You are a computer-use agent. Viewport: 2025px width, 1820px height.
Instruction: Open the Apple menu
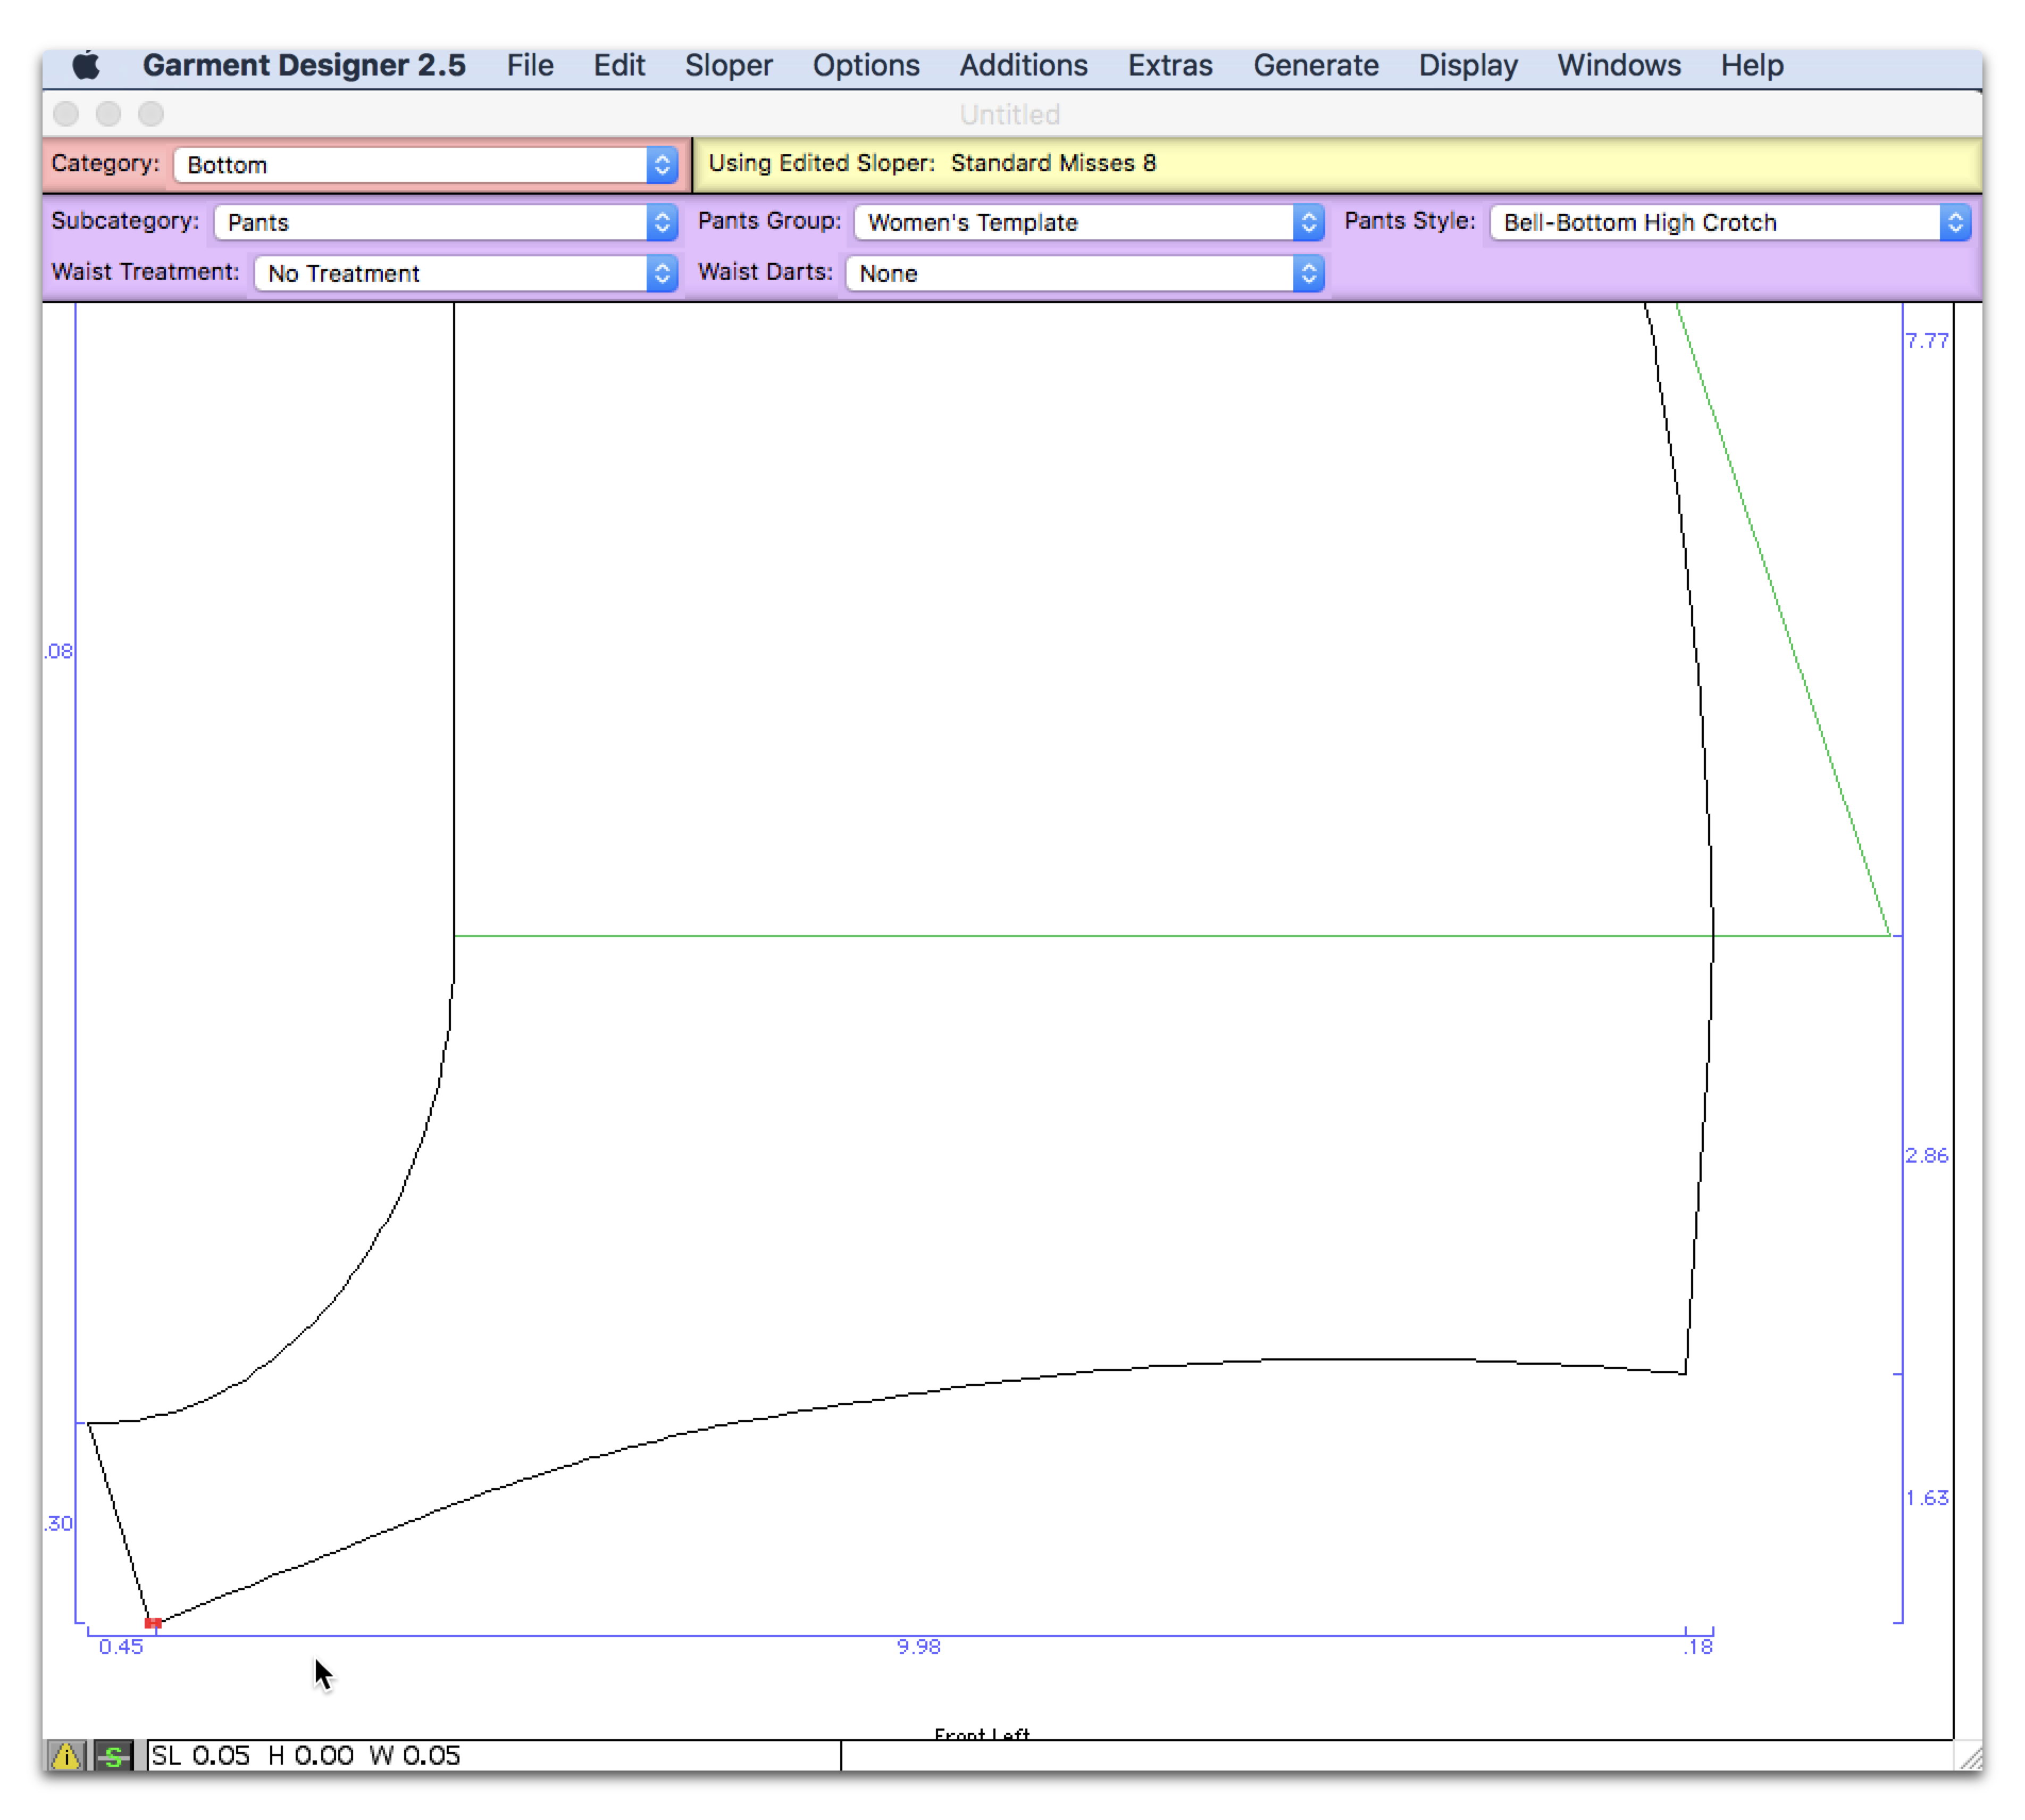coord(87,65)
